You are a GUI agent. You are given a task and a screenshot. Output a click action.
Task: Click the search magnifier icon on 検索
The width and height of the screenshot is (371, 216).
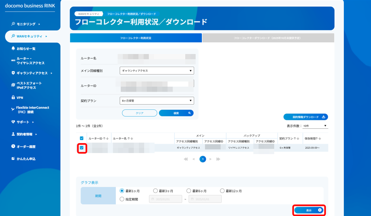(x=189, y=113)
